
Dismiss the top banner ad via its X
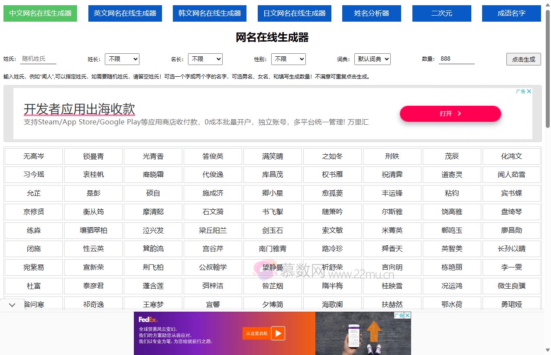[529, 91]
